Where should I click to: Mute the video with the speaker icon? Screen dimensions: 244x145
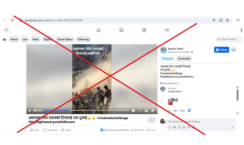[x=153, y=111]
